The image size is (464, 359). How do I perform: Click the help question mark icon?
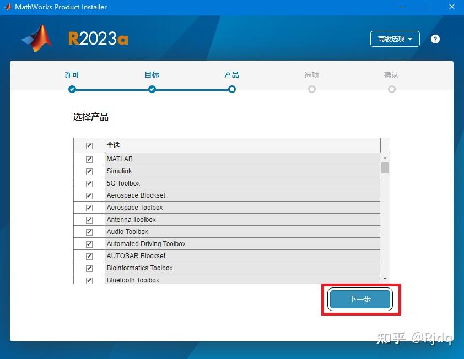click(435, 39)
